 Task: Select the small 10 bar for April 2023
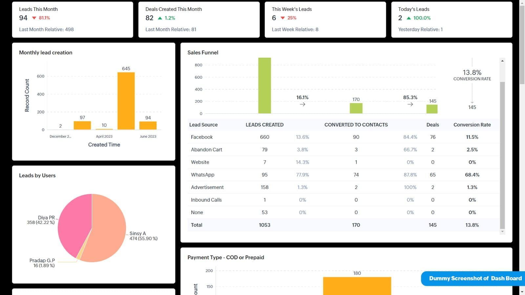tap(104, 129)
